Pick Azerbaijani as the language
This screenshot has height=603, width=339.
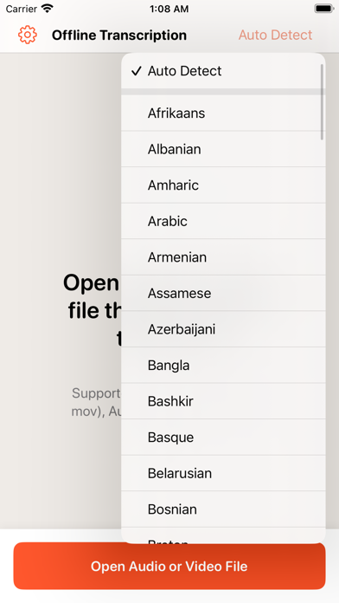[x=223, y=329]
